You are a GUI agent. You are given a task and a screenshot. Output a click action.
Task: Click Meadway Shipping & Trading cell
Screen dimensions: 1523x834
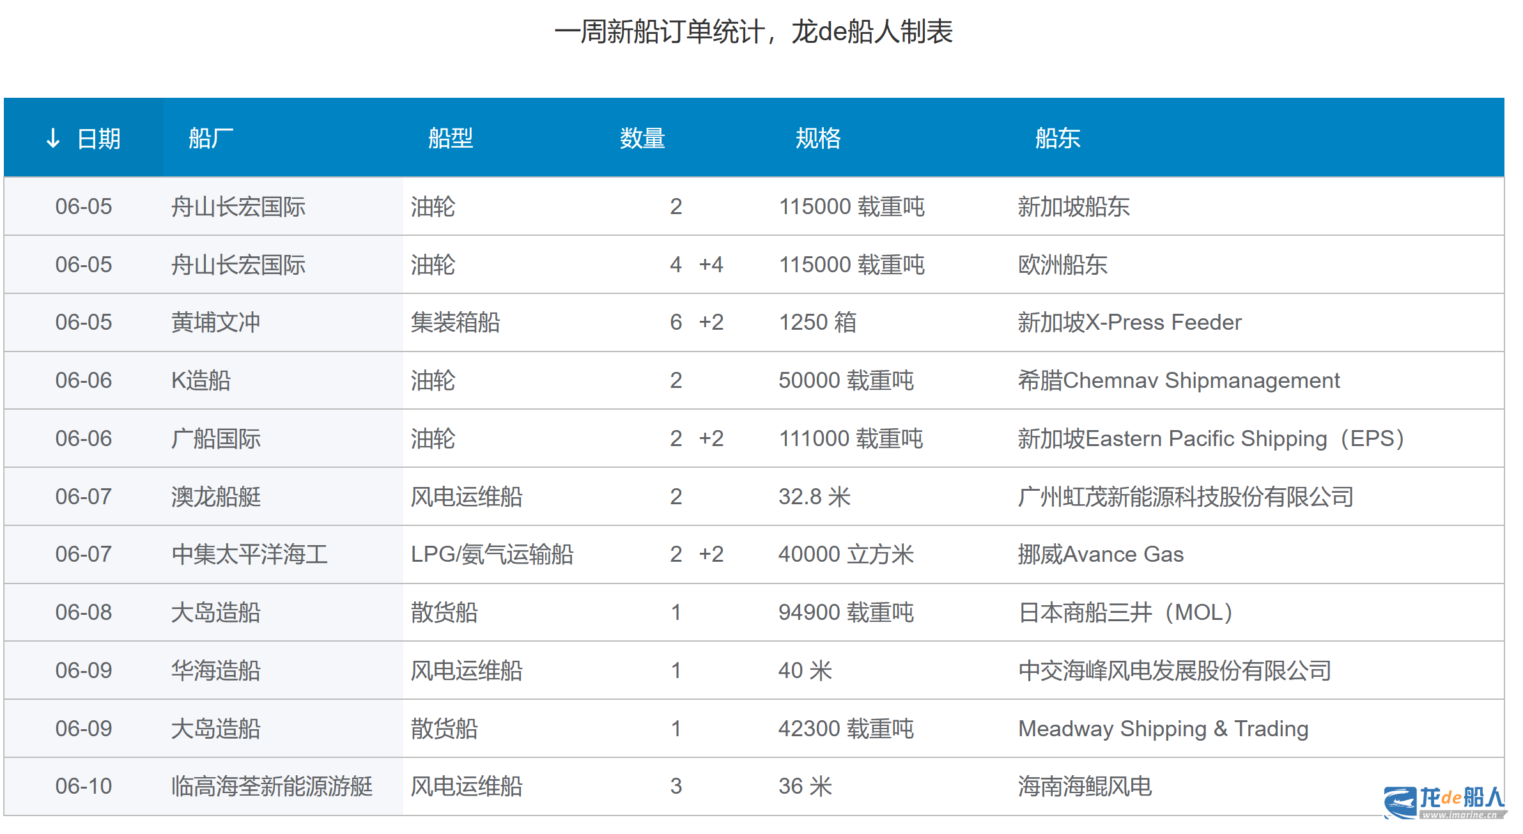(x=1163, y=729)
